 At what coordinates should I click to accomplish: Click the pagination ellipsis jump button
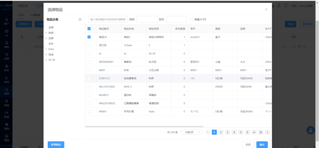tap(254, 132)
